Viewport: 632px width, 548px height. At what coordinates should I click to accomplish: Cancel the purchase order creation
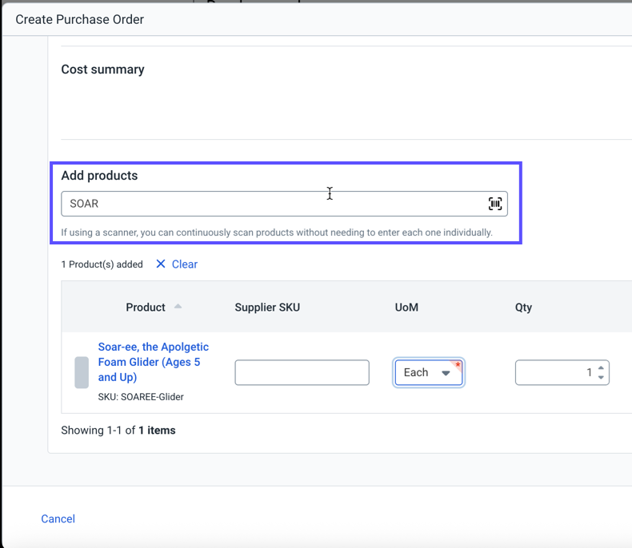click(58, 518)
